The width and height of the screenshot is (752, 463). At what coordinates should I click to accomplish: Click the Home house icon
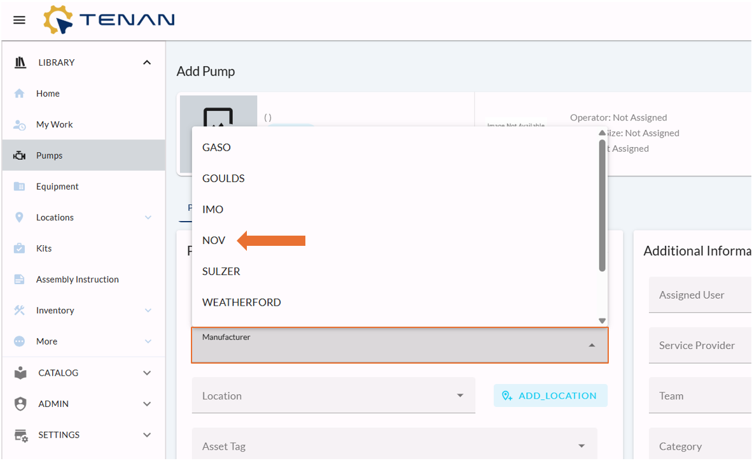point(19,93)
